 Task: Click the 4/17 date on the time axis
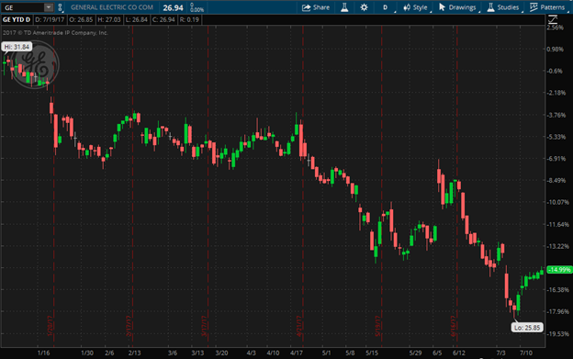[x=297, y=353]
